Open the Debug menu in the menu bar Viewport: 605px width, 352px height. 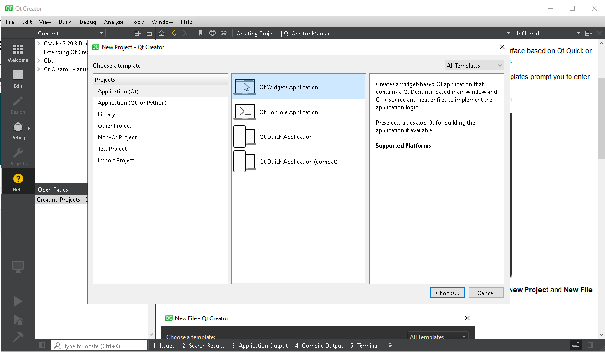coord(88,22)
